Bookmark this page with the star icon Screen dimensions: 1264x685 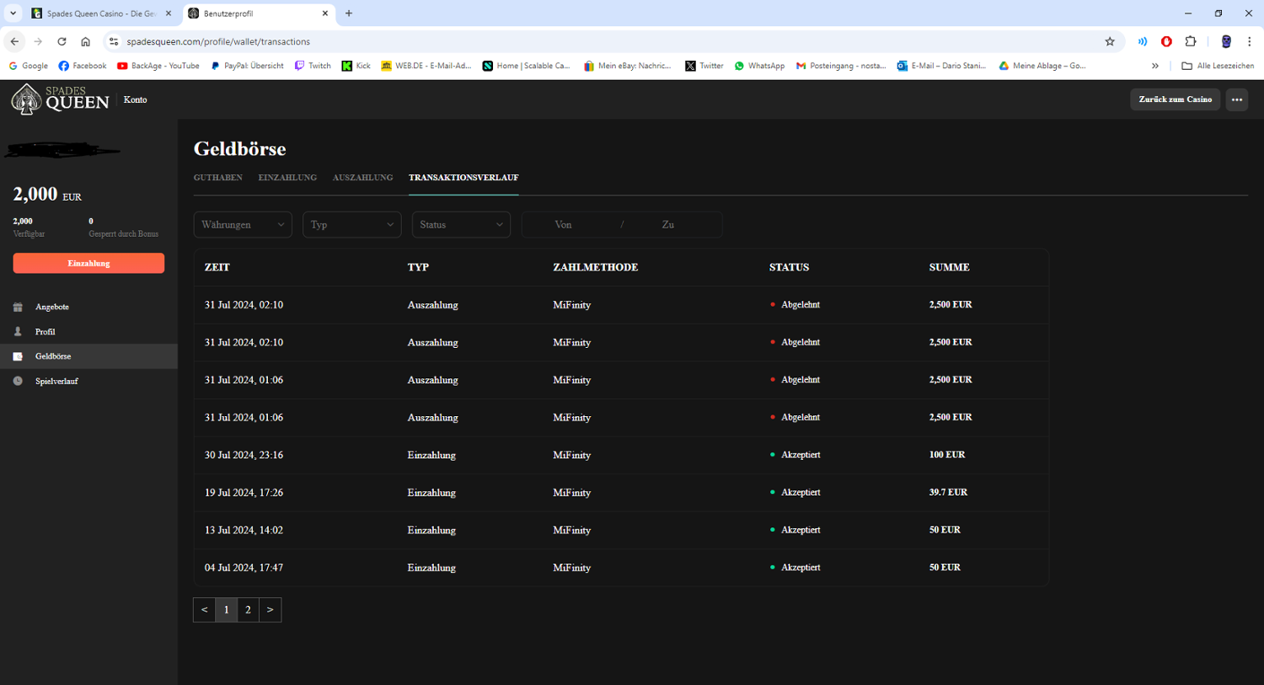1110,41
